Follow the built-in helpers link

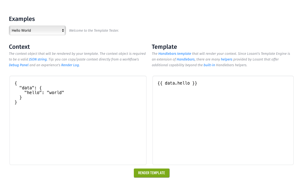pos(209,65)
